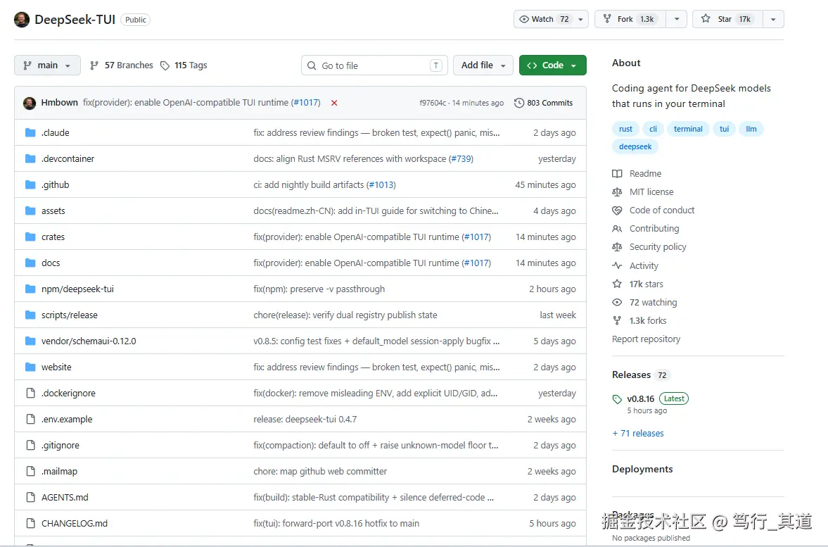828x547 pixels.
Task: Open the v0.8.16 Latest release
Action: 658,398
